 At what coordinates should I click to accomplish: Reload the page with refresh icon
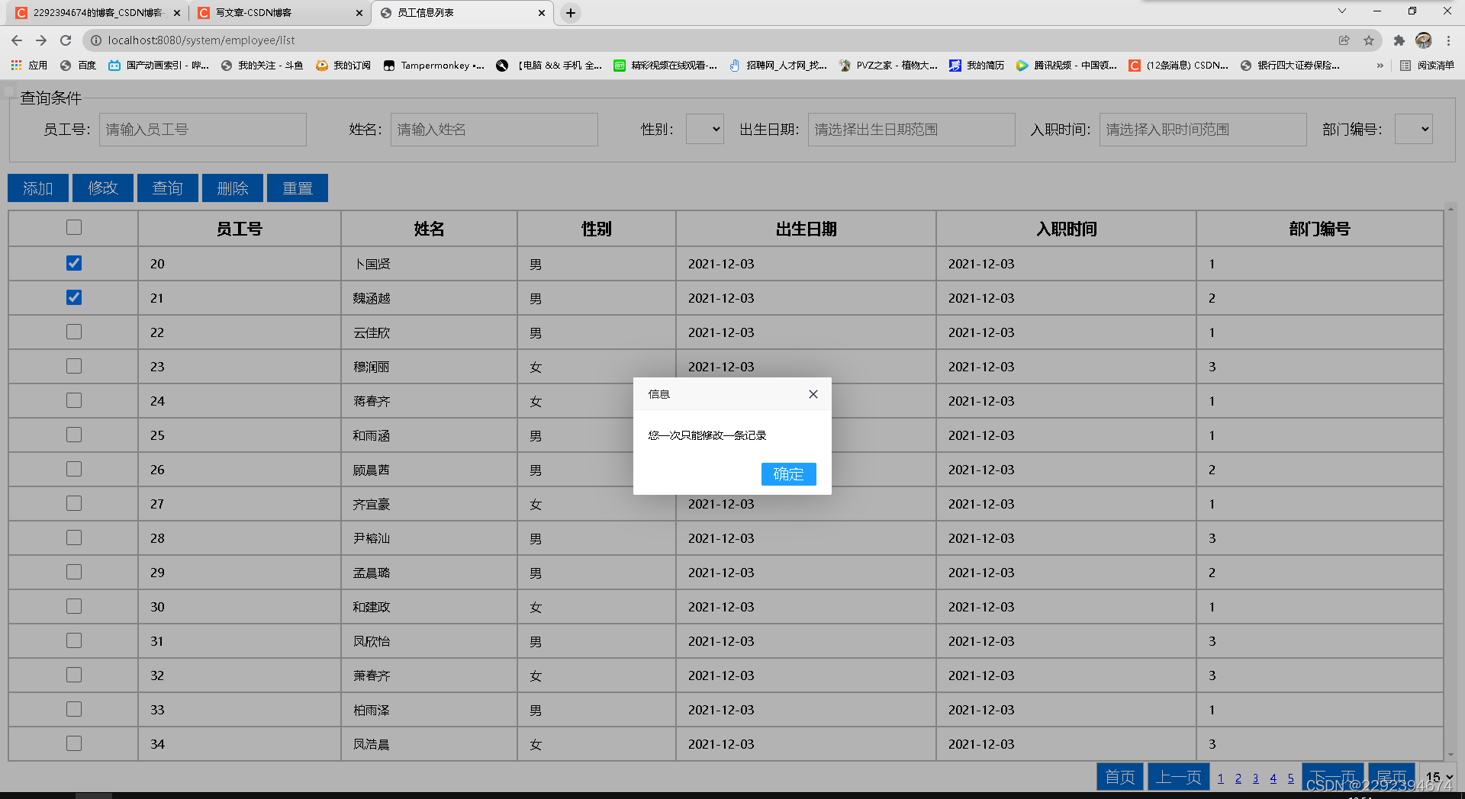(x=66, y=40)
